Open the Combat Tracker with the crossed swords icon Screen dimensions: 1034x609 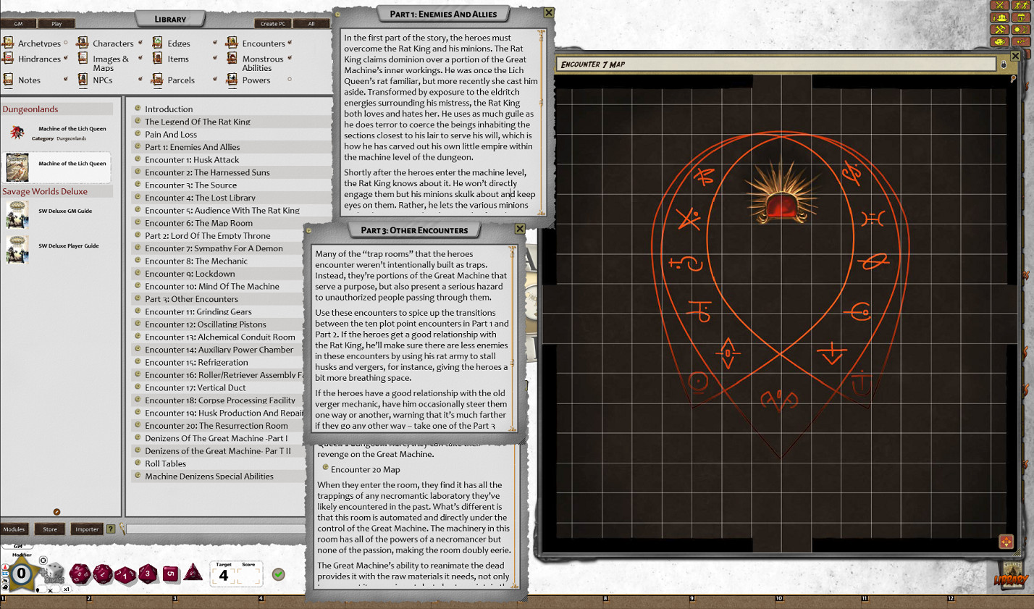[x=999, y=6]
